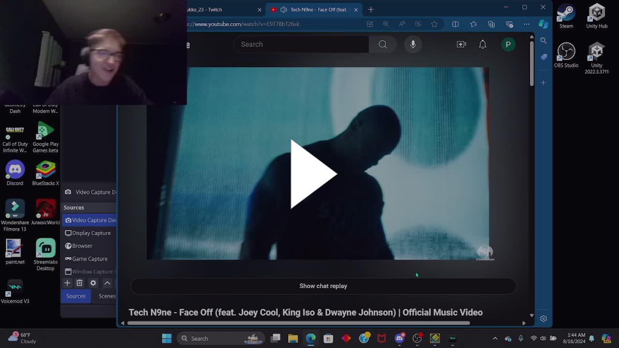Switch to the Scenes tab
This screenshot has width=619, height=348.
[x=107, y=296]
